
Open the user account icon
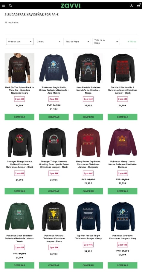[132, 6]
